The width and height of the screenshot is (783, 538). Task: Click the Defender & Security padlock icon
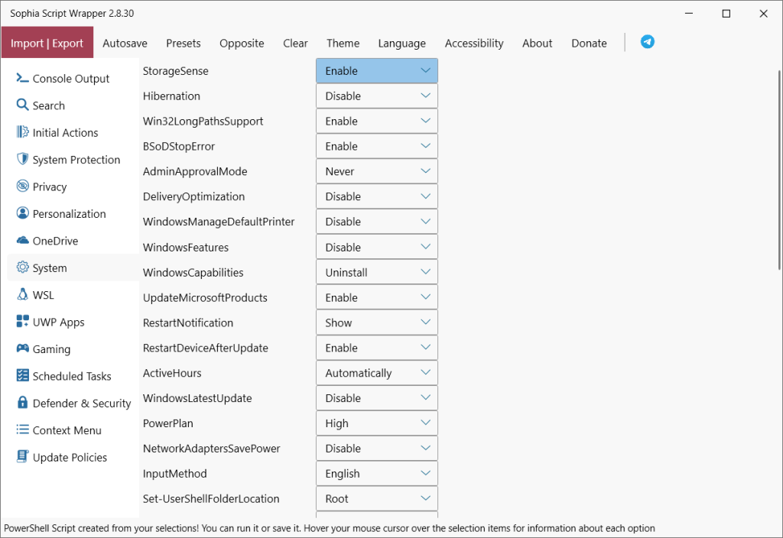pyautogui.click(x=22, y=402)
